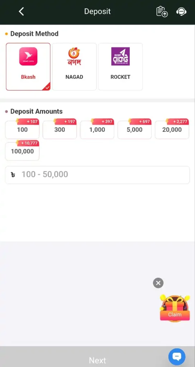Dismiss the gift popup with X
This screenshot has height=367, width=195.
pyautogui.click(x=158, y=283)
